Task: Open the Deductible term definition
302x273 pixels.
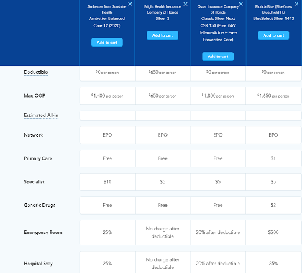Action: 36,72
